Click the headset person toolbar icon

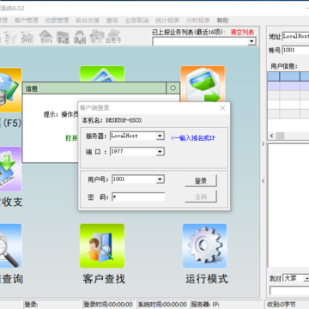(x=80, y=37)
